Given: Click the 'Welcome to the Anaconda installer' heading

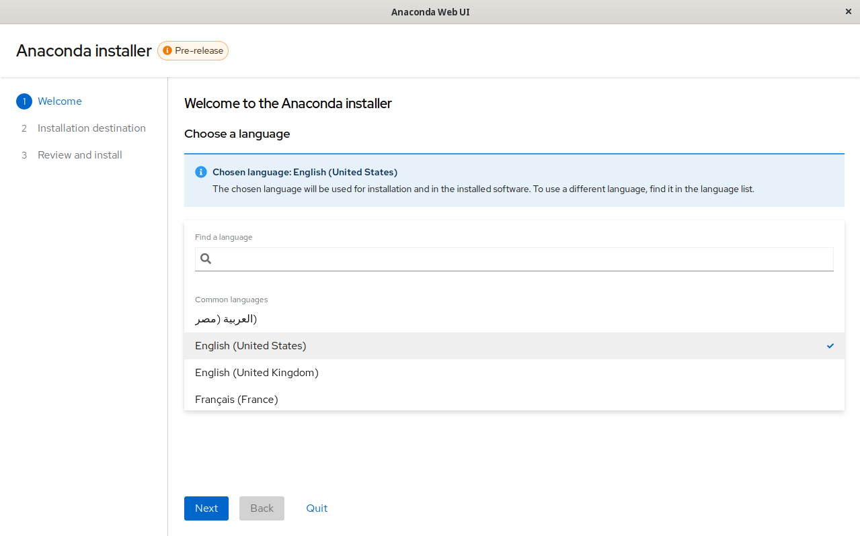Looking at the screenshot, I should tap(288, 103).
